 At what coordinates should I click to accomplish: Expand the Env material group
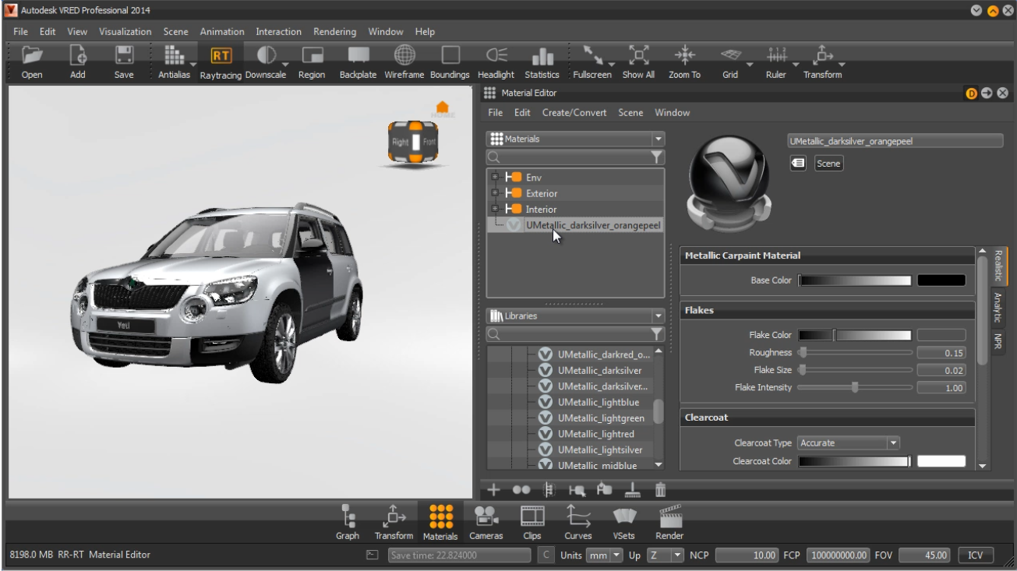(493, 178)
